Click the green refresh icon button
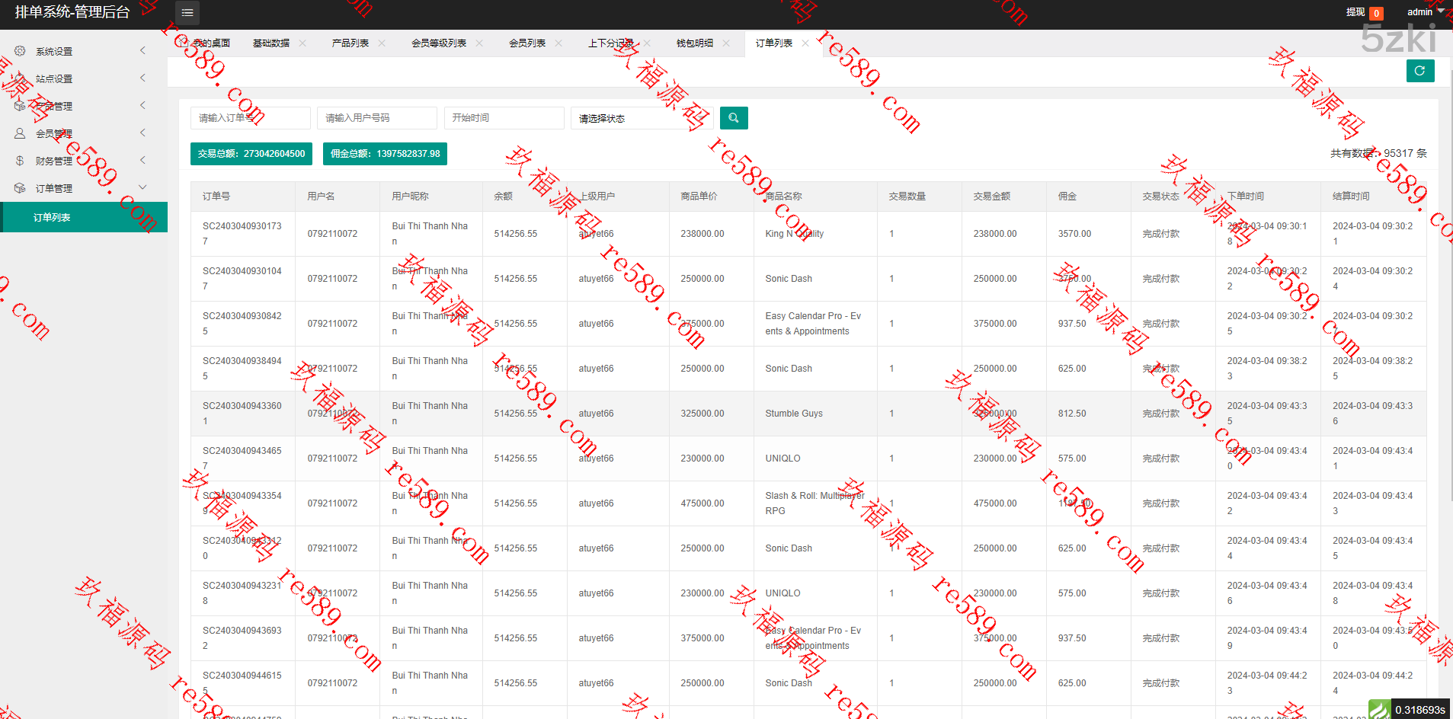The width and height of the screenshot is (1453, 719). click(x=1419, y=71)
